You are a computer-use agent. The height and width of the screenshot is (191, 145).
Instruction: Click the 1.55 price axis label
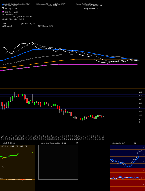141,103
